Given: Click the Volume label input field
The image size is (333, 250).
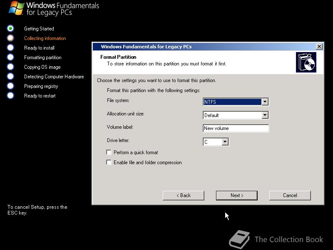Looking at the screenshot, I should point(236,128).
